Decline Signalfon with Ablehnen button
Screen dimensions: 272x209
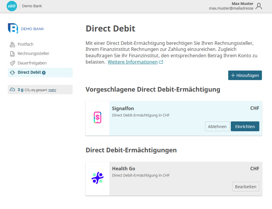click(217, 127)
